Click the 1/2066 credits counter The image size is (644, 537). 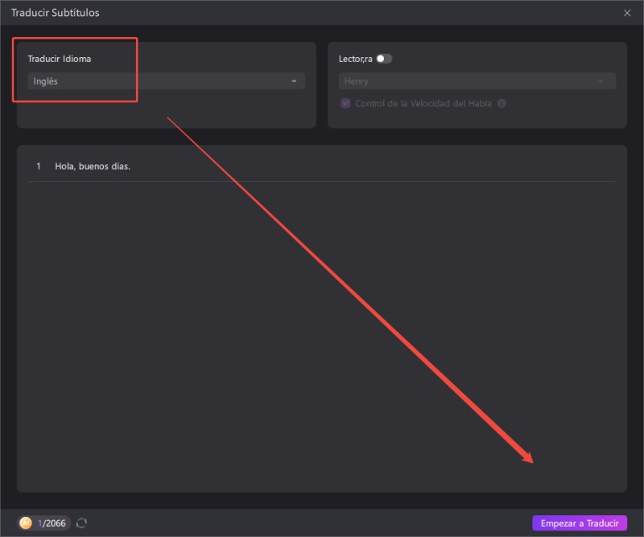[x=54, y=523]
